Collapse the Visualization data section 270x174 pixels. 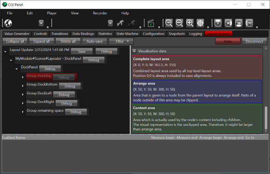click(x=134, y=51)
